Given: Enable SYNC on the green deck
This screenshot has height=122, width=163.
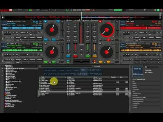Looking at the screenshot, I should point(58,62).
